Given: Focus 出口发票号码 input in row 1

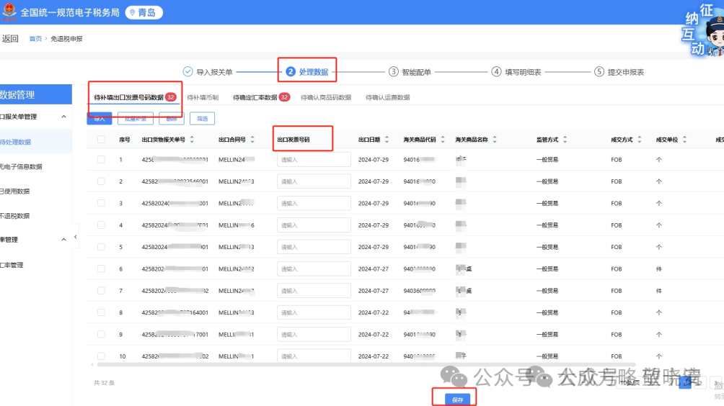Looking at the screenshot, I should [x=314, y=160].
